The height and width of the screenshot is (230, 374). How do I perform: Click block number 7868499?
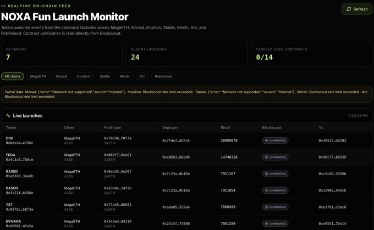point(228,207)
